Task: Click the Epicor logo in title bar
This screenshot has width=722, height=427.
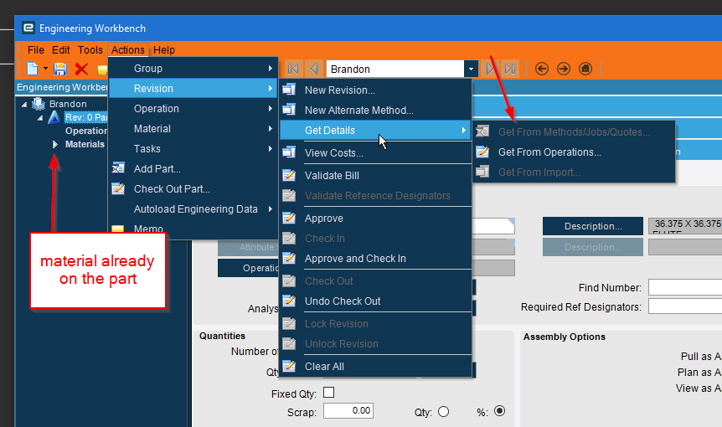Action: (28, 28)
